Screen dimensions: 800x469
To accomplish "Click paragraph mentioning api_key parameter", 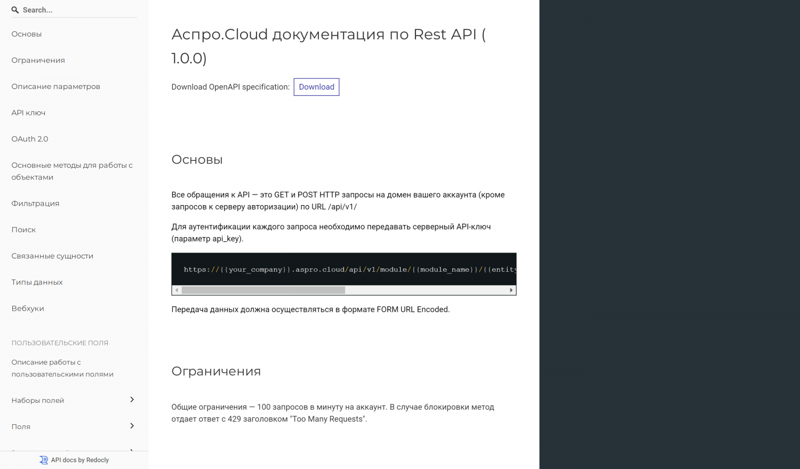I will [x=331, y=233].
